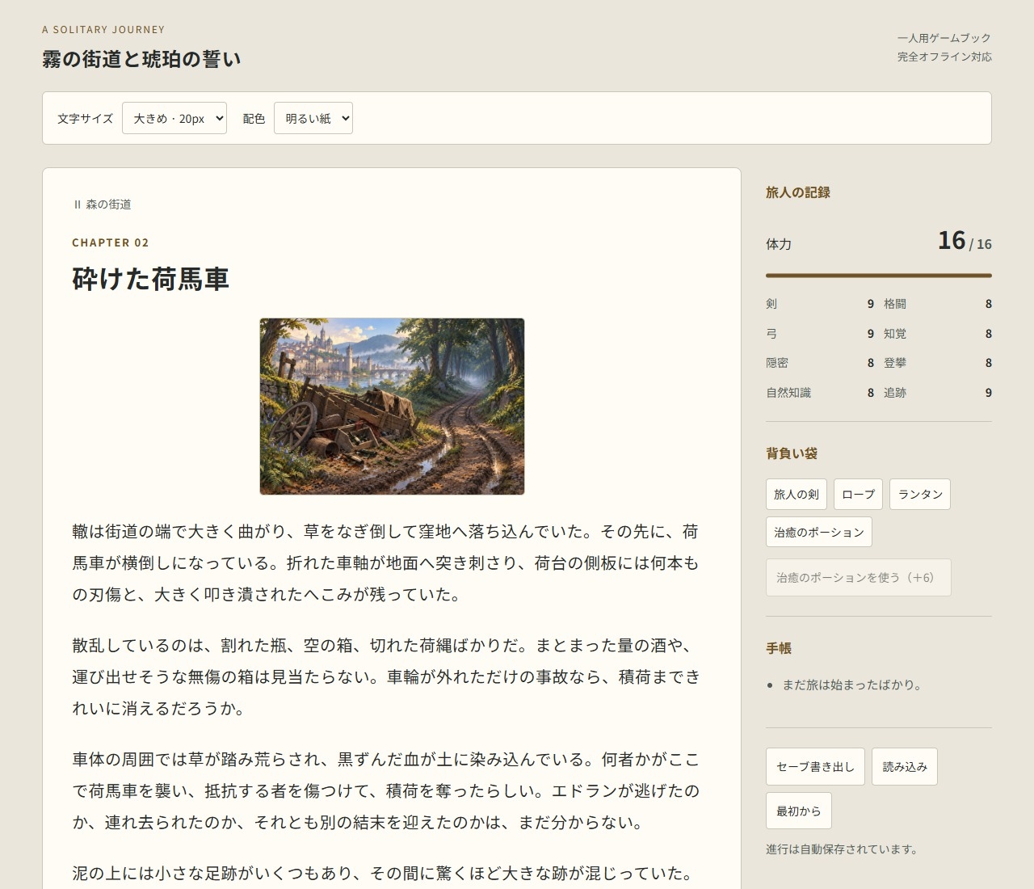Click the 進行は自動保存されています。 notice

(x=842, y=849)
